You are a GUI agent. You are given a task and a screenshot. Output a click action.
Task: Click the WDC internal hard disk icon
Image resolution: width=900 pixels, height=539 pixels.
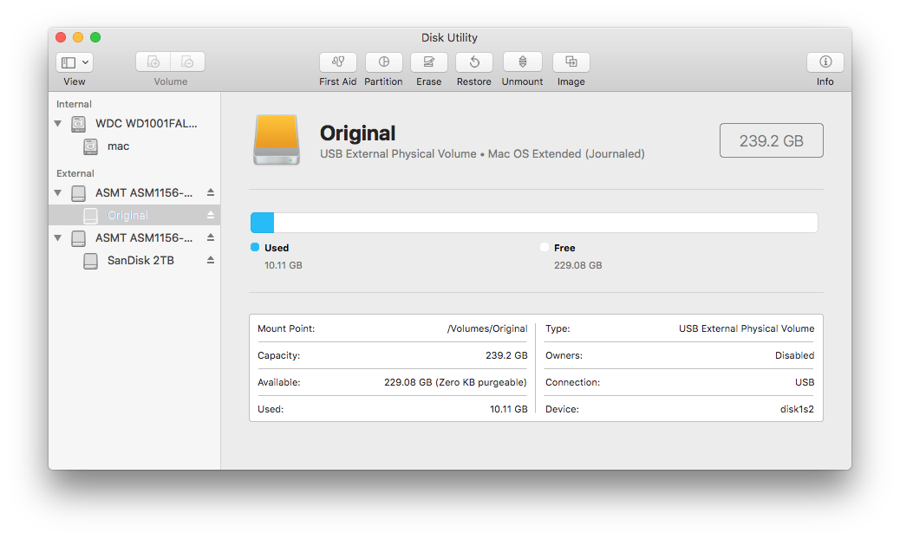pyautogui.click(x=79, y=124)
